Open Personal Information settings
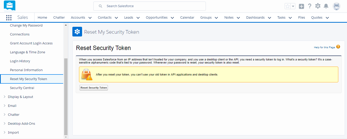The width and height of the screenshot is (347, 139). pos(26,70)
